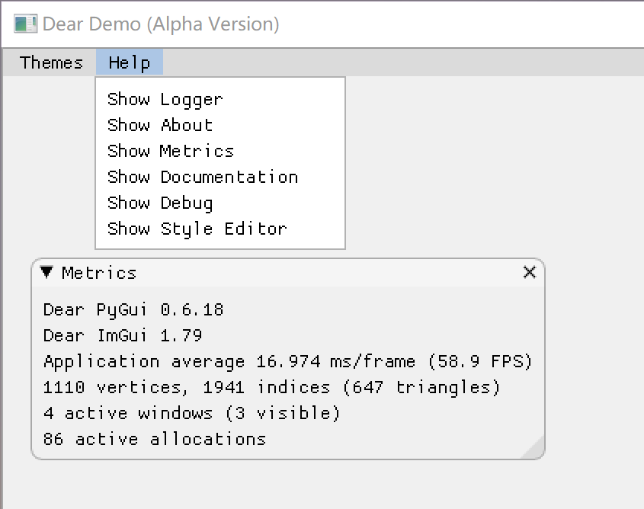Close the open Help menu

(129, 62)
